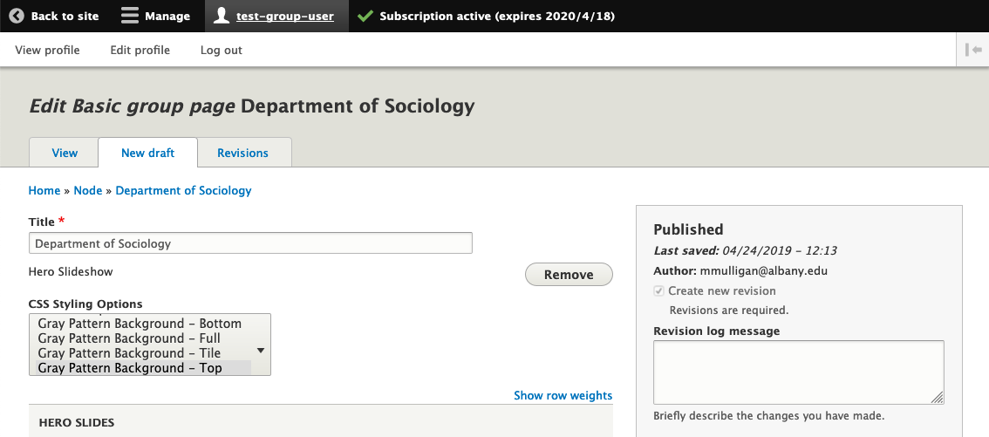Click the test-group-user person icon

click(x=222, y=16)
